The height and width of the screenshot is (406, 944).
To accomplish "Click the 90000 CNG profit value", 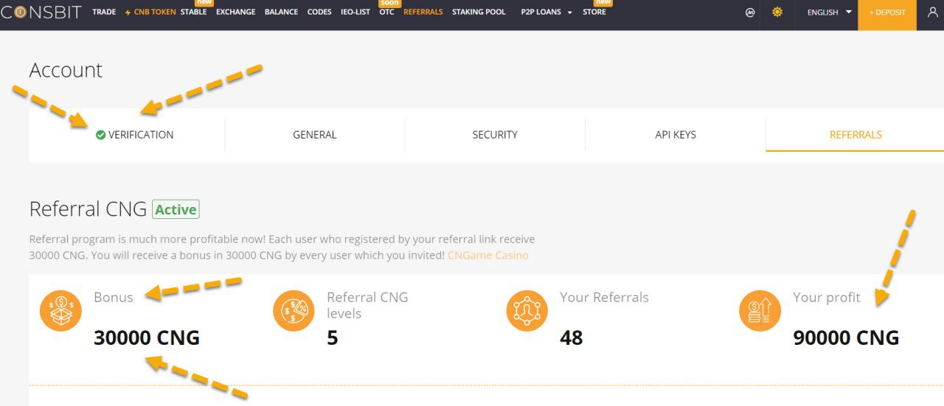I will pyautogui.click(x=846, y=338).
